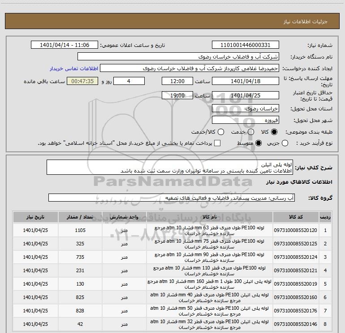The width and height of the screenshot is (345, 333).
Task: Click the 40 mm pipe item name
Action: coord(209,297)
